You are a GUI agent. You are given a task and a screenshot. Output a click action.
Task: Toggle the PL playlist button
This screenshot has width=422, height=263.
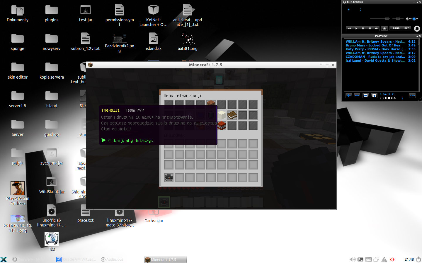416,19
